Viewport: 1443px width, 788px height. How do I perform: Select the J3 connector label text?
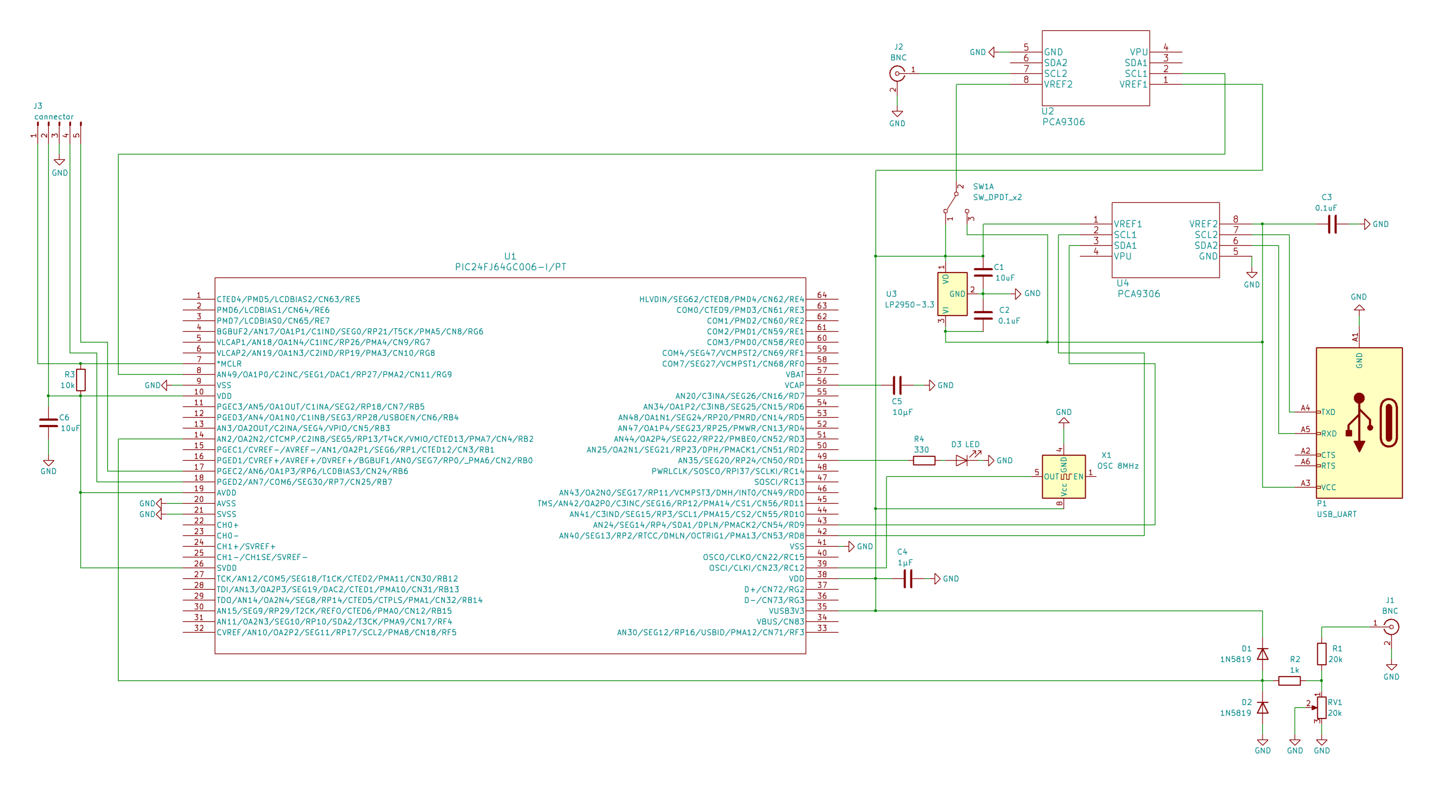(54, 116)
